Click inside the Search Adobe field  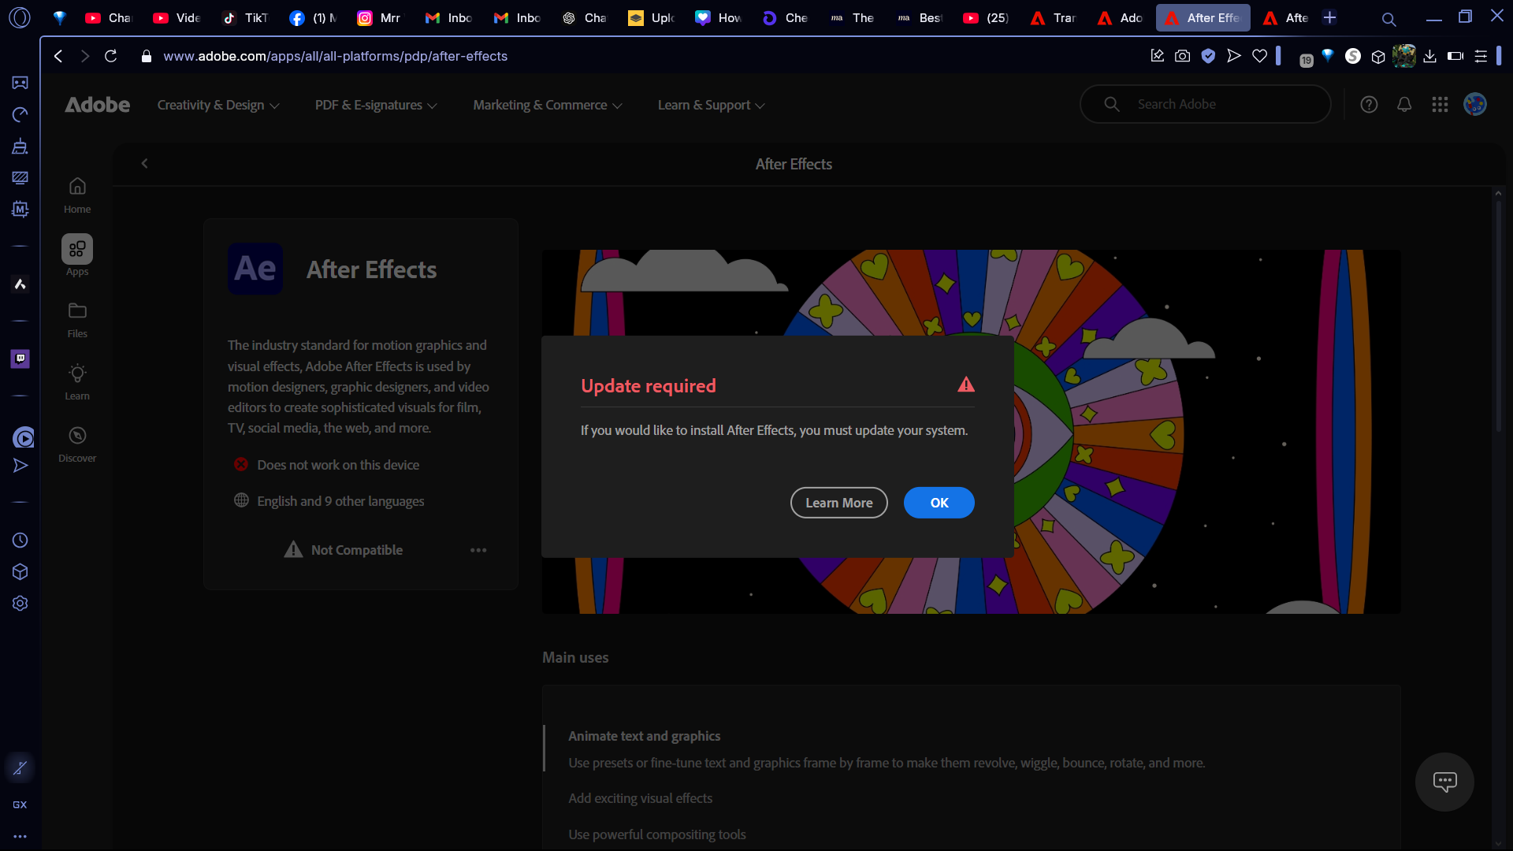click(1206, 104)
